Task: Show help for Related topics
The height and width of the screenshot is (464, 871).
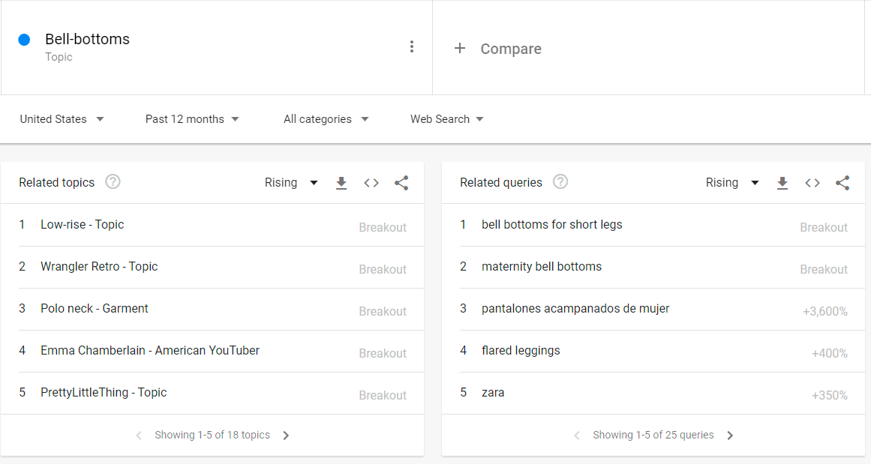Action: click(113, 182)
